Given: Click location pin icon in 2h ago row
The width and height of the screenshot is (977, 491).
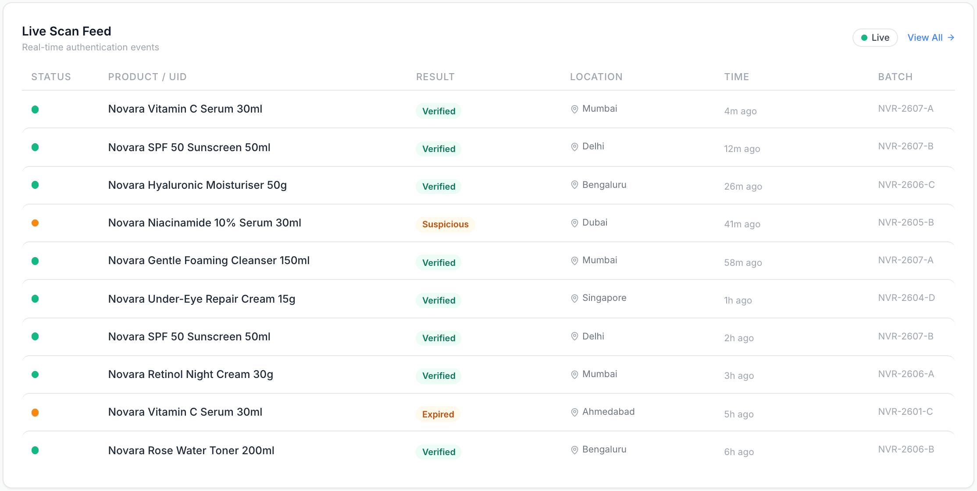Looking at the screenshot, I should 574,336.
